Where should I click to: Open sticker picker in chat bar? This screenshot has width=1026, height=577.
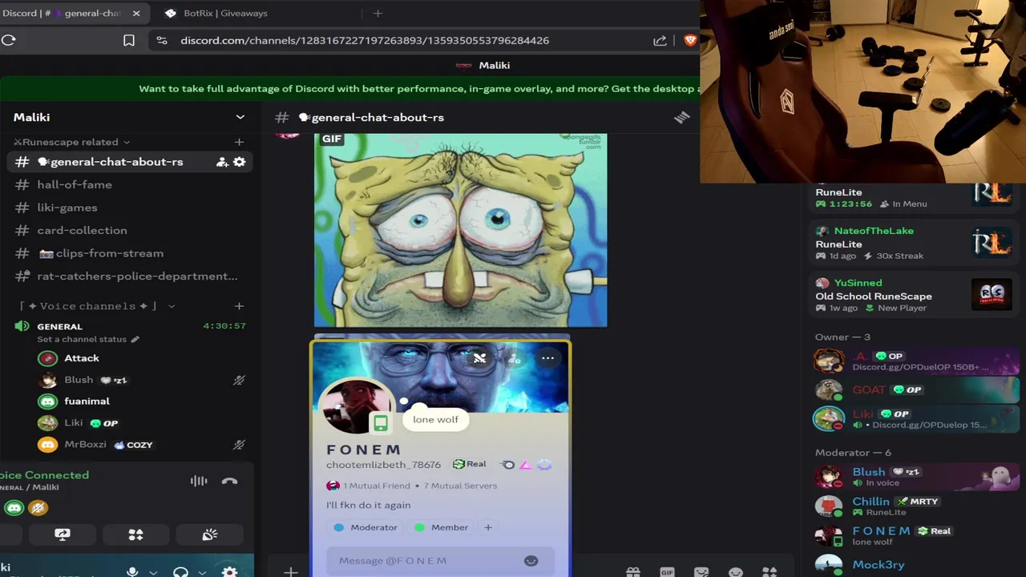click(x=701, y=572)
